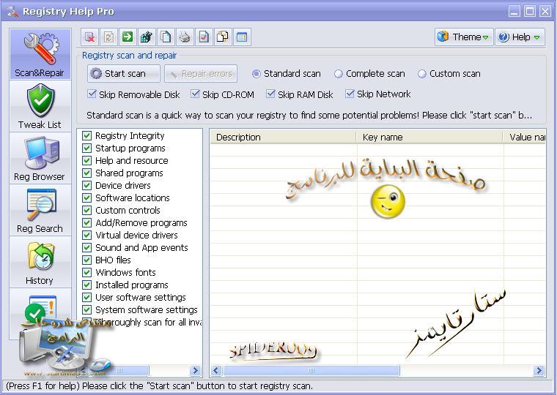Click the results pane horizontal scrollbar thumb

click(311, 371)
